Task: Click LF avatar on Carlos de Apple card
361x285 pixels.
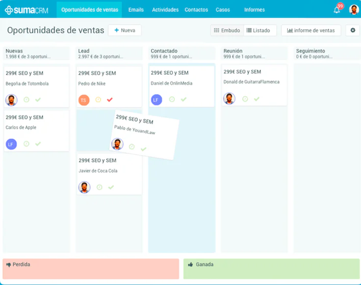Action: click(11, 144)
